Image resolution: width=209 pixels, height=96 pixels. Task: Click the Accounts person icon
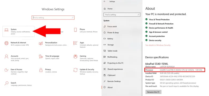click(x=6, y=57)
